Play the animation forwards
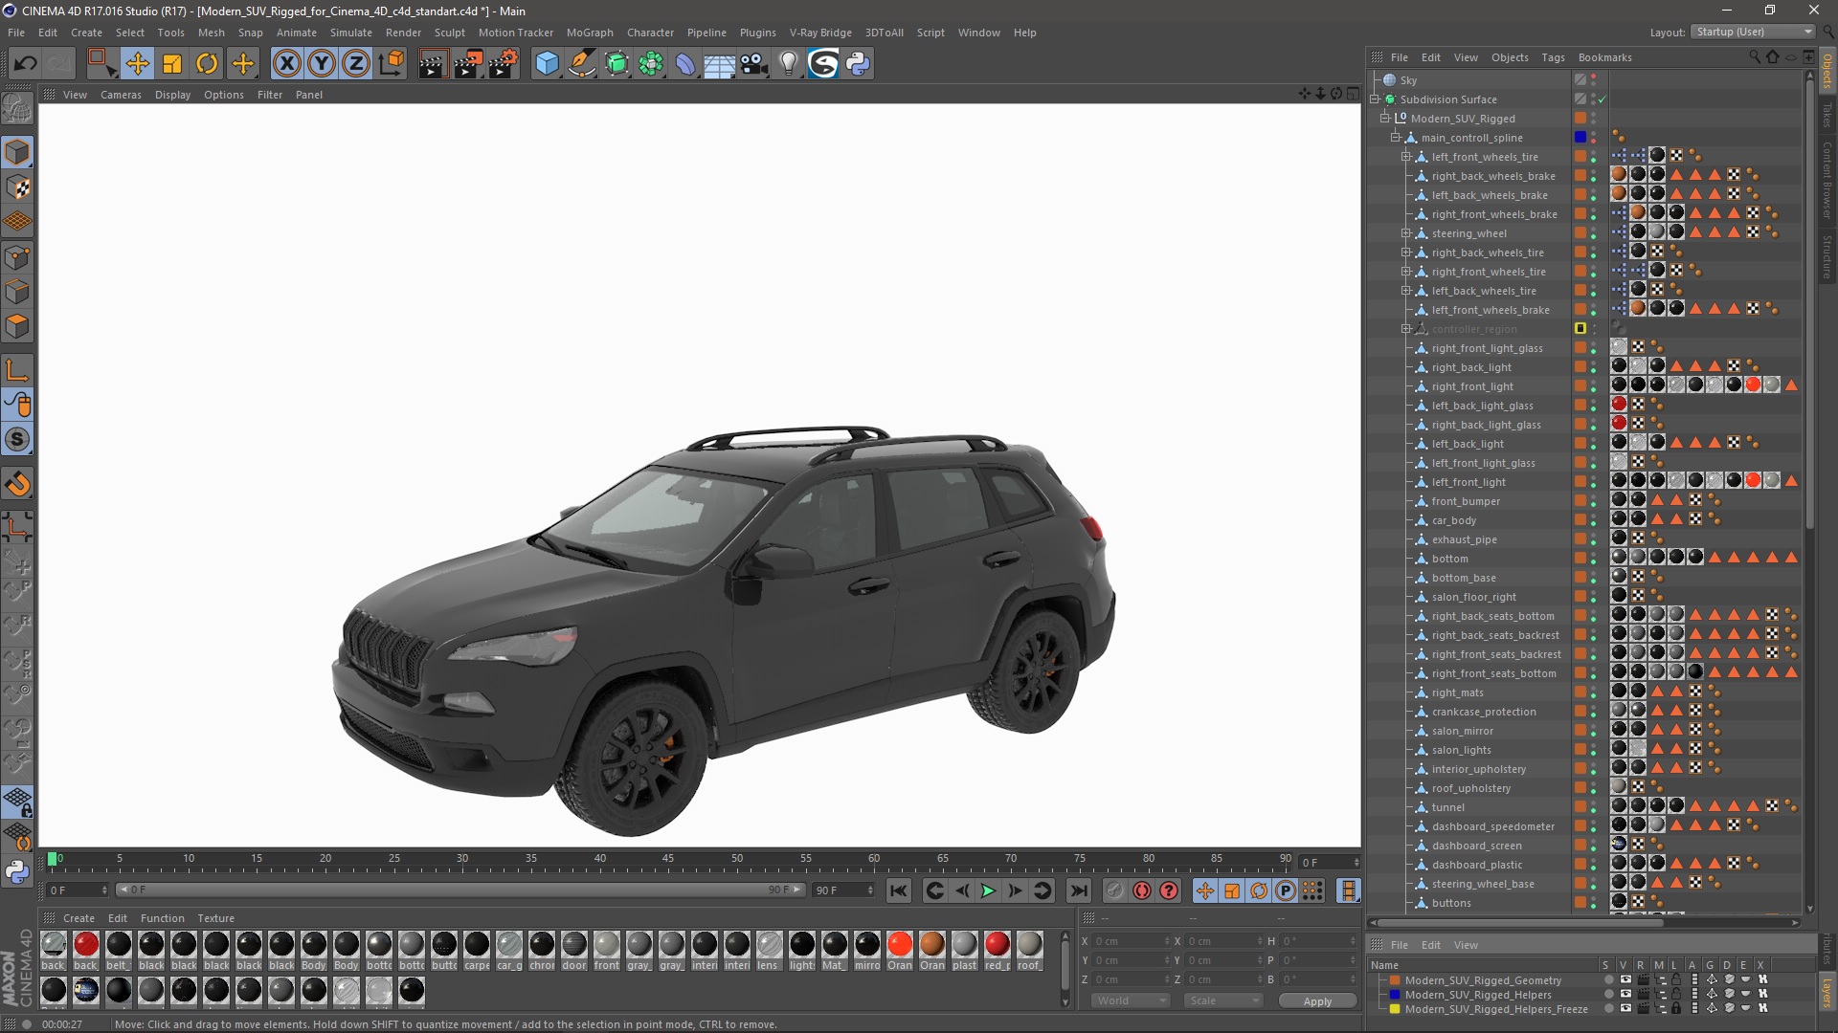The width and height of the screenshot is (1838, 1033). click(988, 891)
